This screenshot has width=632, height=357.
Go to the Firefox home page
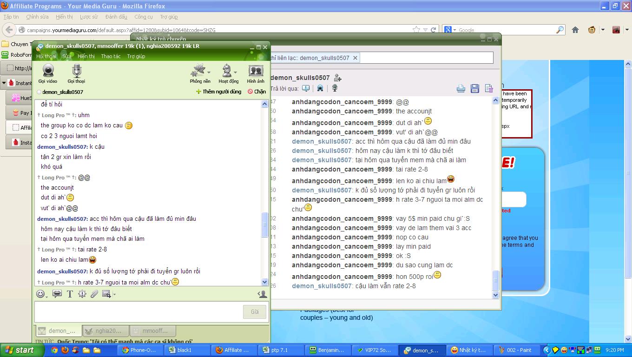click(575, 30)
